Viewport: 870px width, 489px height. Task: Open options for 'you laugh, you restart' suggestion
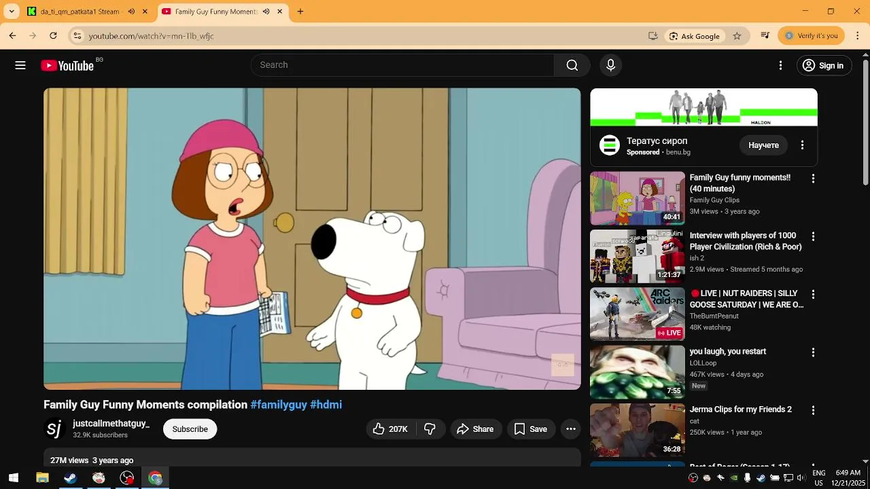coord(813,352)
